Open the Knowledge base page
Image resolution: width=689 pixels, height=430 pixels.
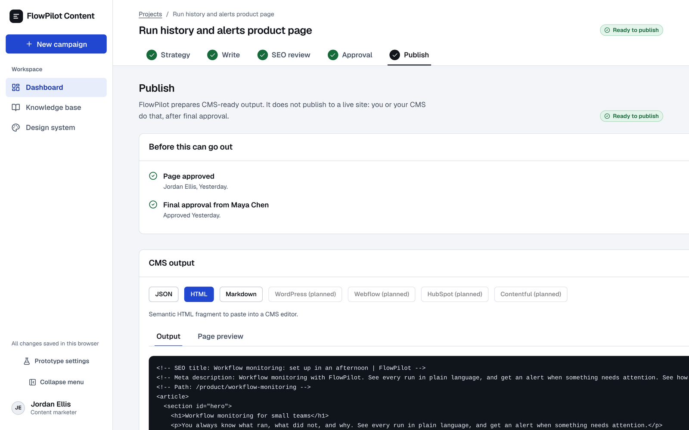pos(56,107)
